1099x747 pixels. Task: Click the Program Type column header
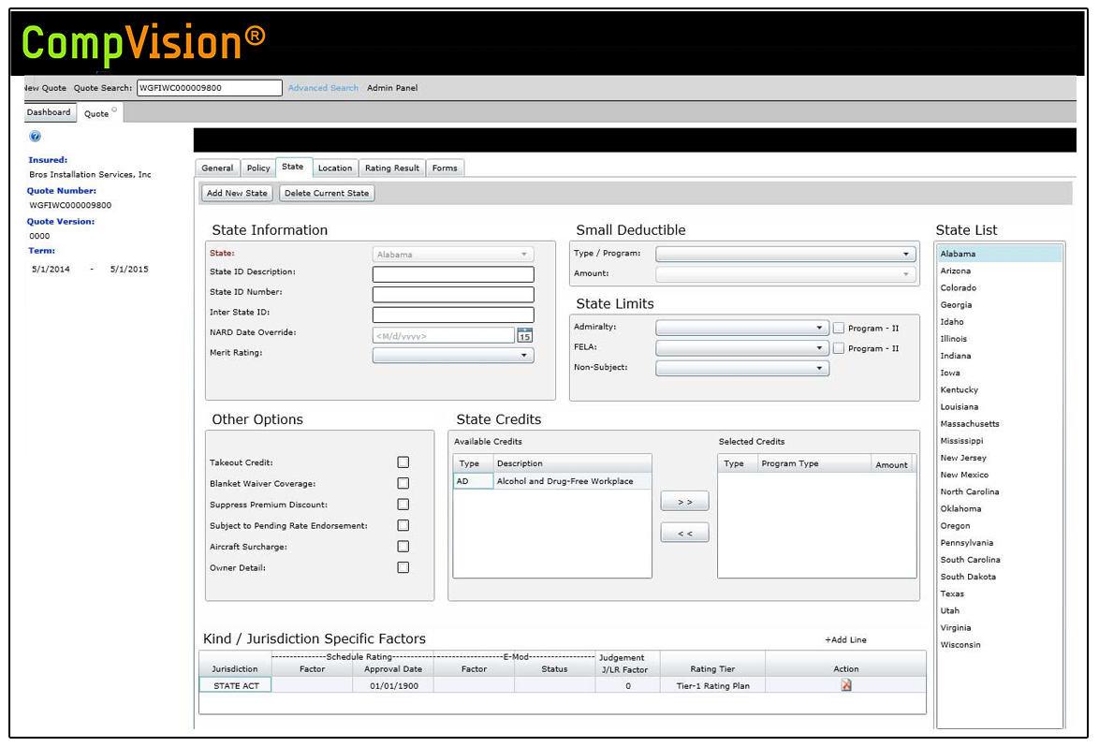(x=813, y=464)
